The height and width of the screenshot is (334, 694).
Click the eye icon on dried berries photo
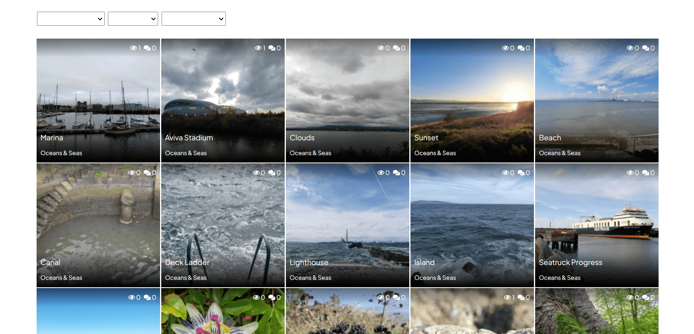[x=380, y=297]
